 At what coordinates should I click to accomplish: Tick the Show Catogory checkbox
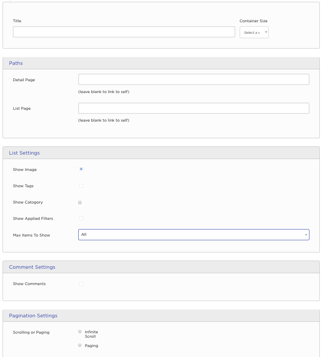point(80,202)
